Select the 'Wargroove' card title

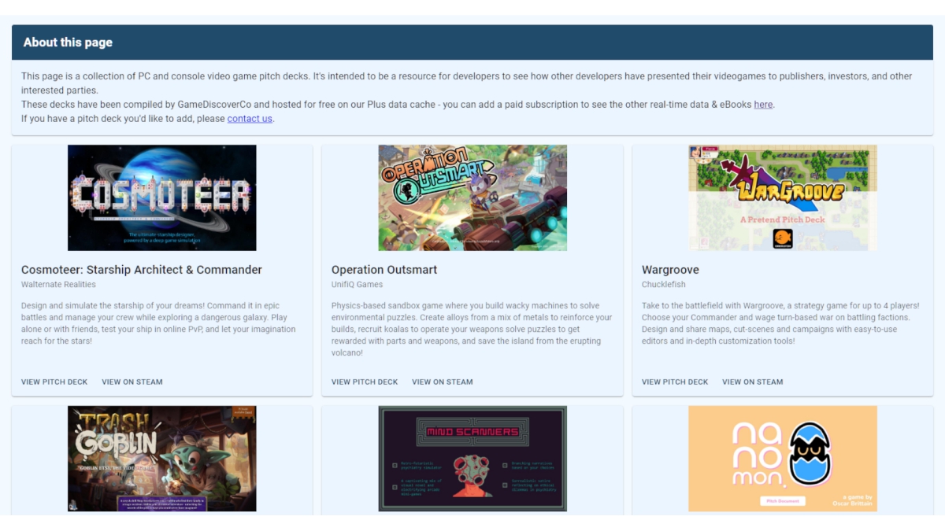(670, 270)
